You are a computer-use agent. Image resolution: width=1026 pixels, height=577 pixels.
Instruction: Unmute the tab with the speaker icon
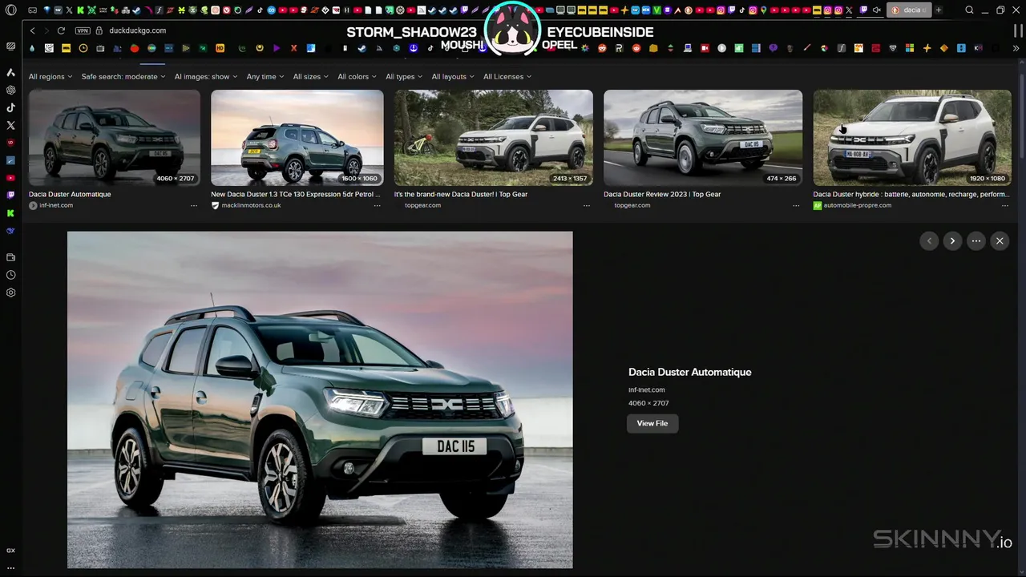pos(876,10)
